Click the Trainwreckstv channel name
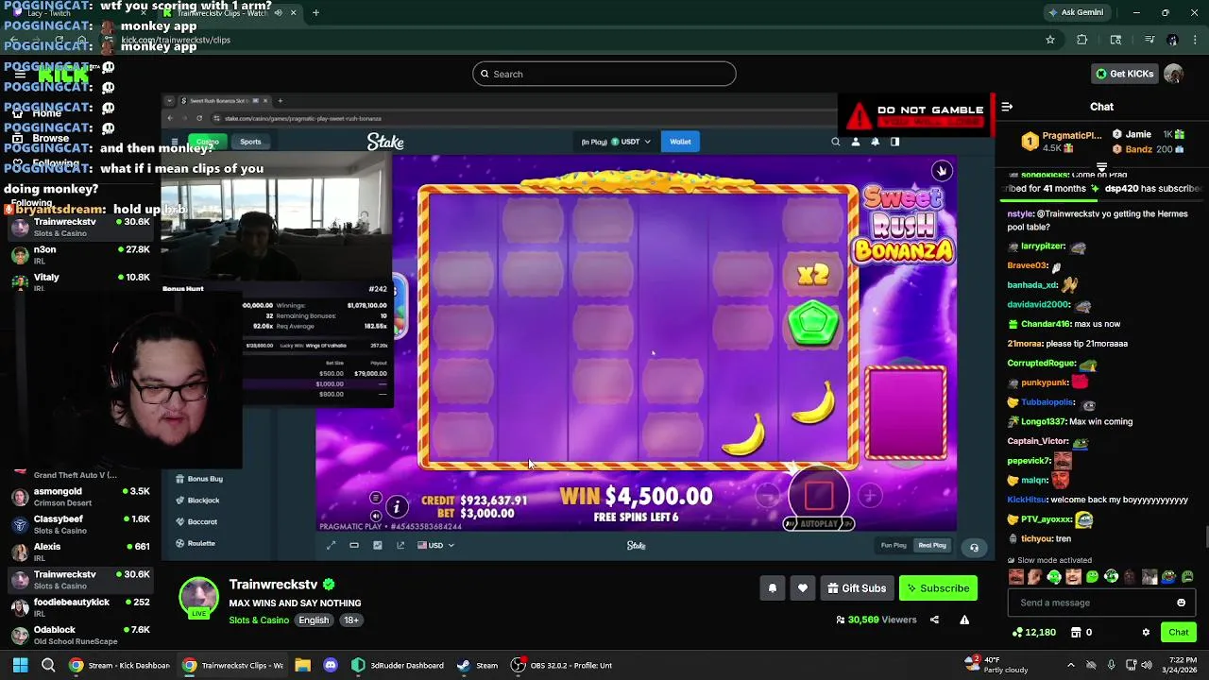The width and height of the screenshot is (1209, 680). tap(273, 585)
